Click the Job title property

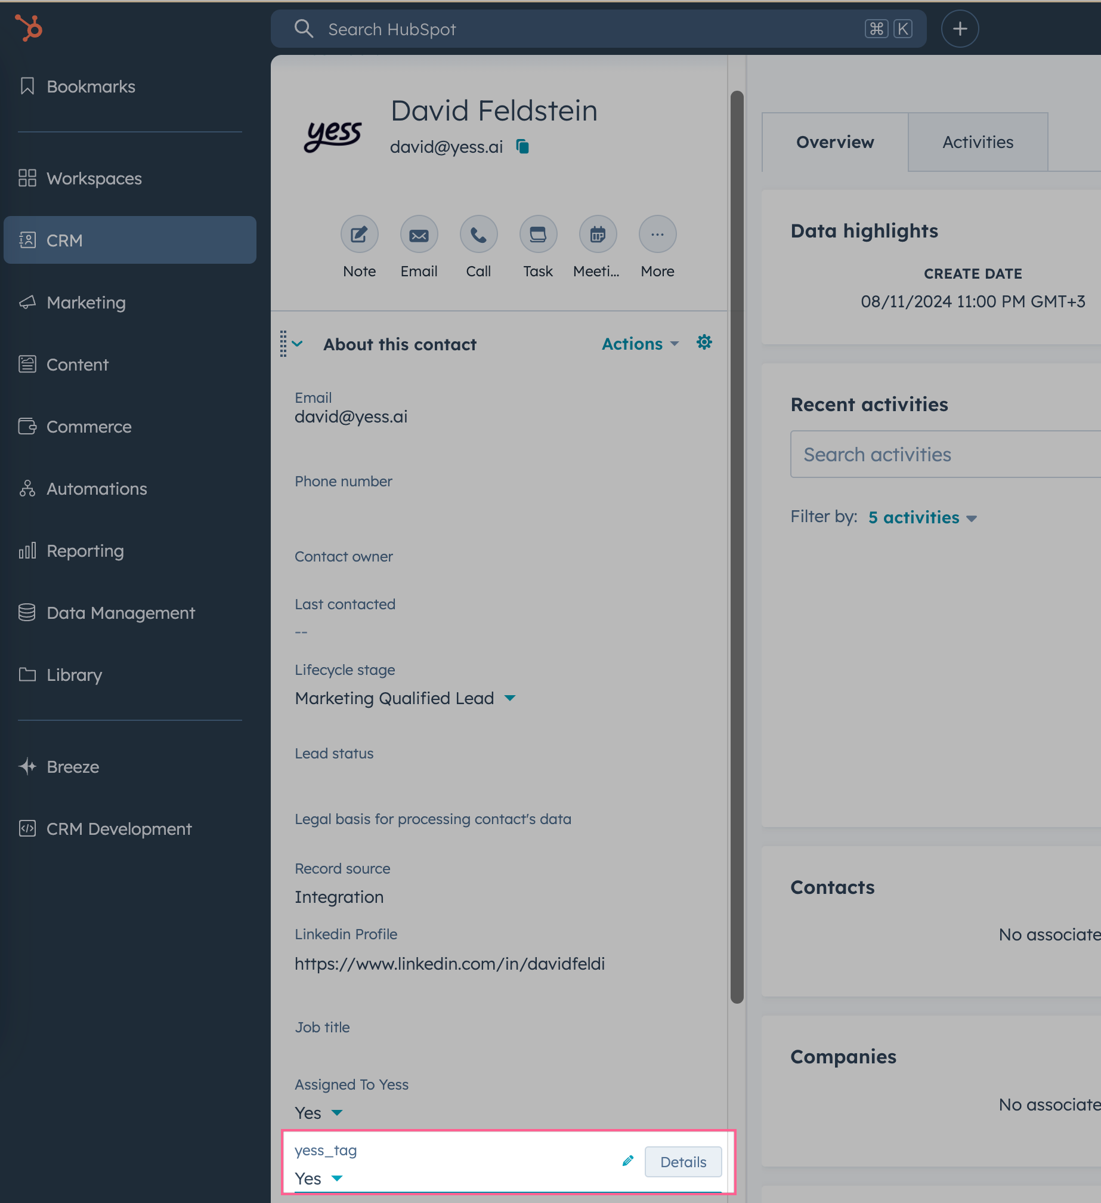[x=322, y=1027]
